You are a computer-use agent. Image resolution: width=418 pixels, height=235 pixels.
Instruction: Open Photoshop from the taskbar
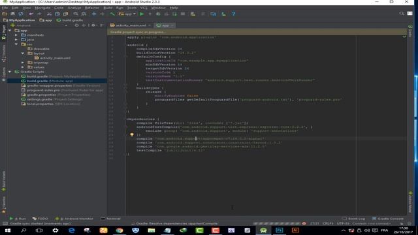tap(279, 230)
